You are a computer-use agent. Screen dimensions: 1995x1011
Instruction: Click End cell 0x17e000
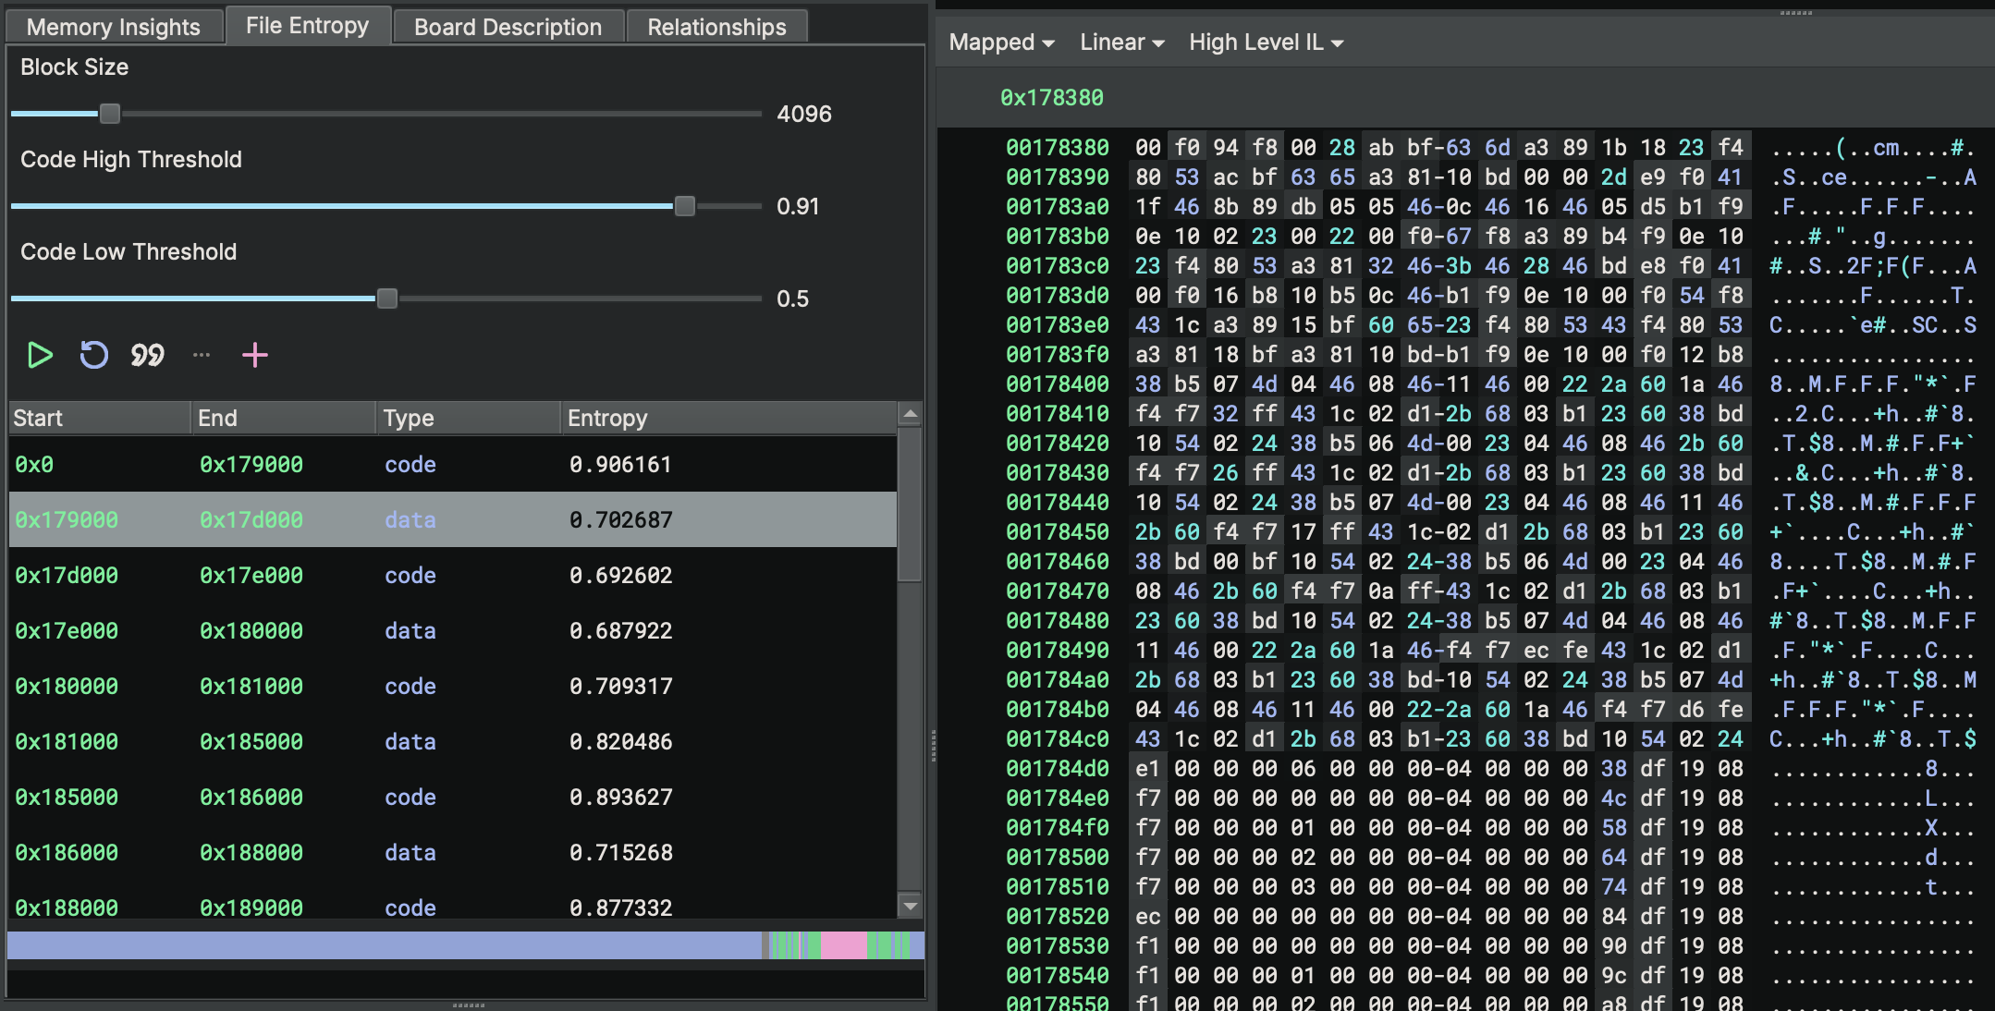point(251,576)
